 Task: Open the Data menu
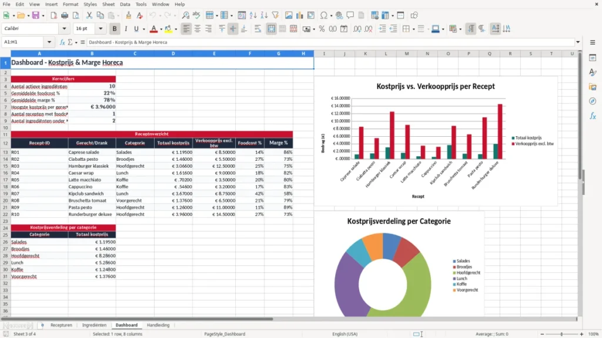(125, 4)
